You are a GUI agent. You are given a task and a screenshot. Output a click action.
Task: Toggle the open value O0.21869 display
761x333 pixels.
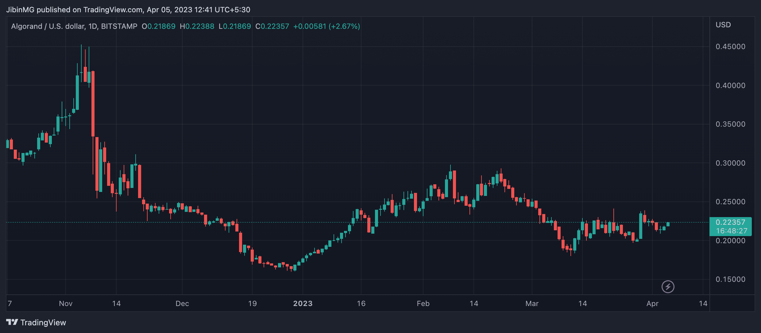[x=159, y=26]
